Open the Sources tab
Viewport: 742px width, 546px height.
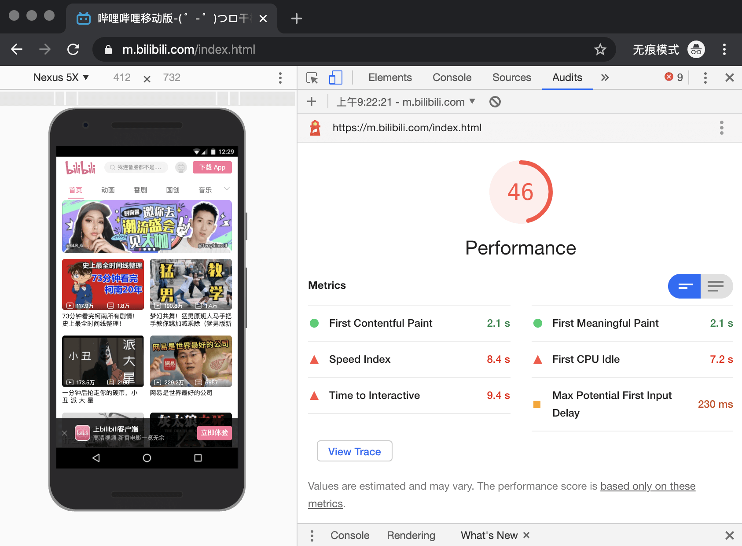[x=511, y=77]
